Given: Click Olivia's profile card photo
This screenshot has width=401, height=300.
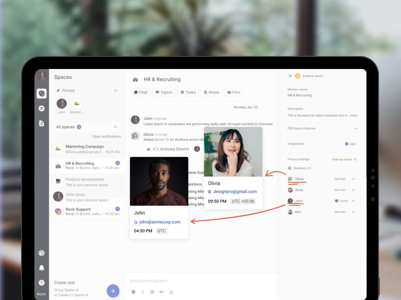Looking at the screenshot, I should pos(233,152).
